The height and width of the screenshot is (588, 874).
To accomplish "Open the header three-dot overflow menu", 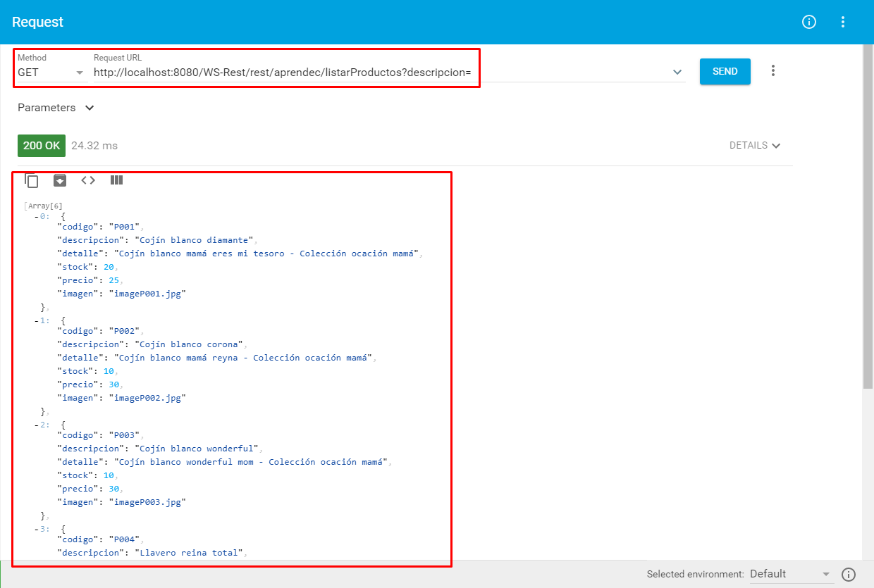I will click(x=843, y=22).
